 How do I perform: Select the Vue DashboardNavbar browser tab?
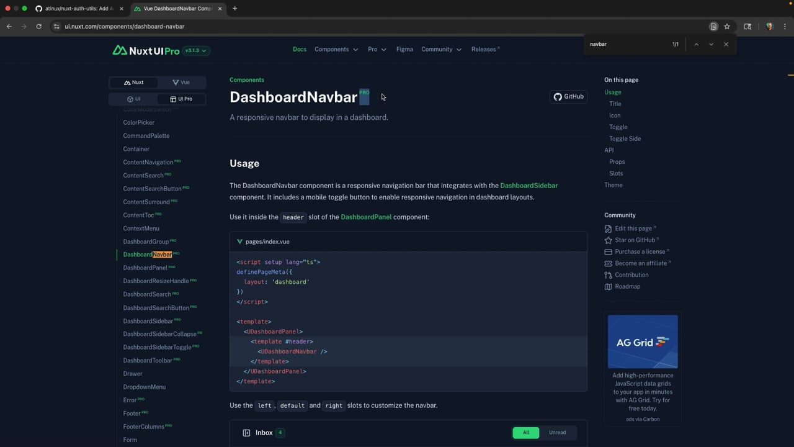coord(177,9)
